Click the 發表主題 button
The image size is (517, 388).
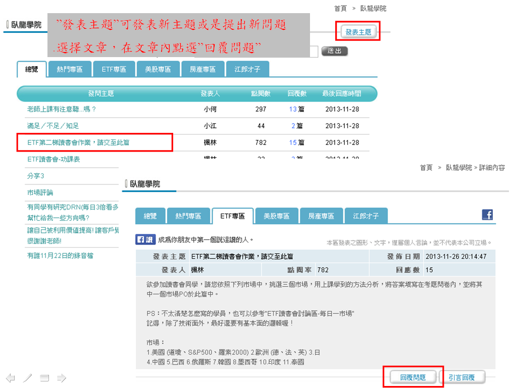[x=358, y=32]
